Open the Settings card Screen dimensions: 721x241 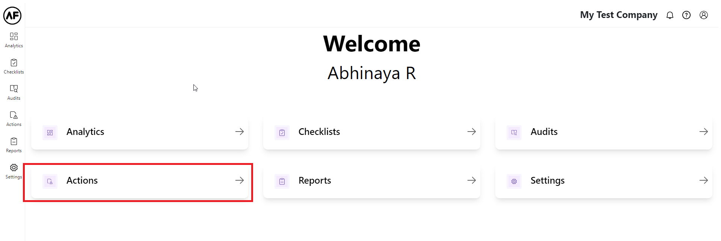(x=603, y=181)
